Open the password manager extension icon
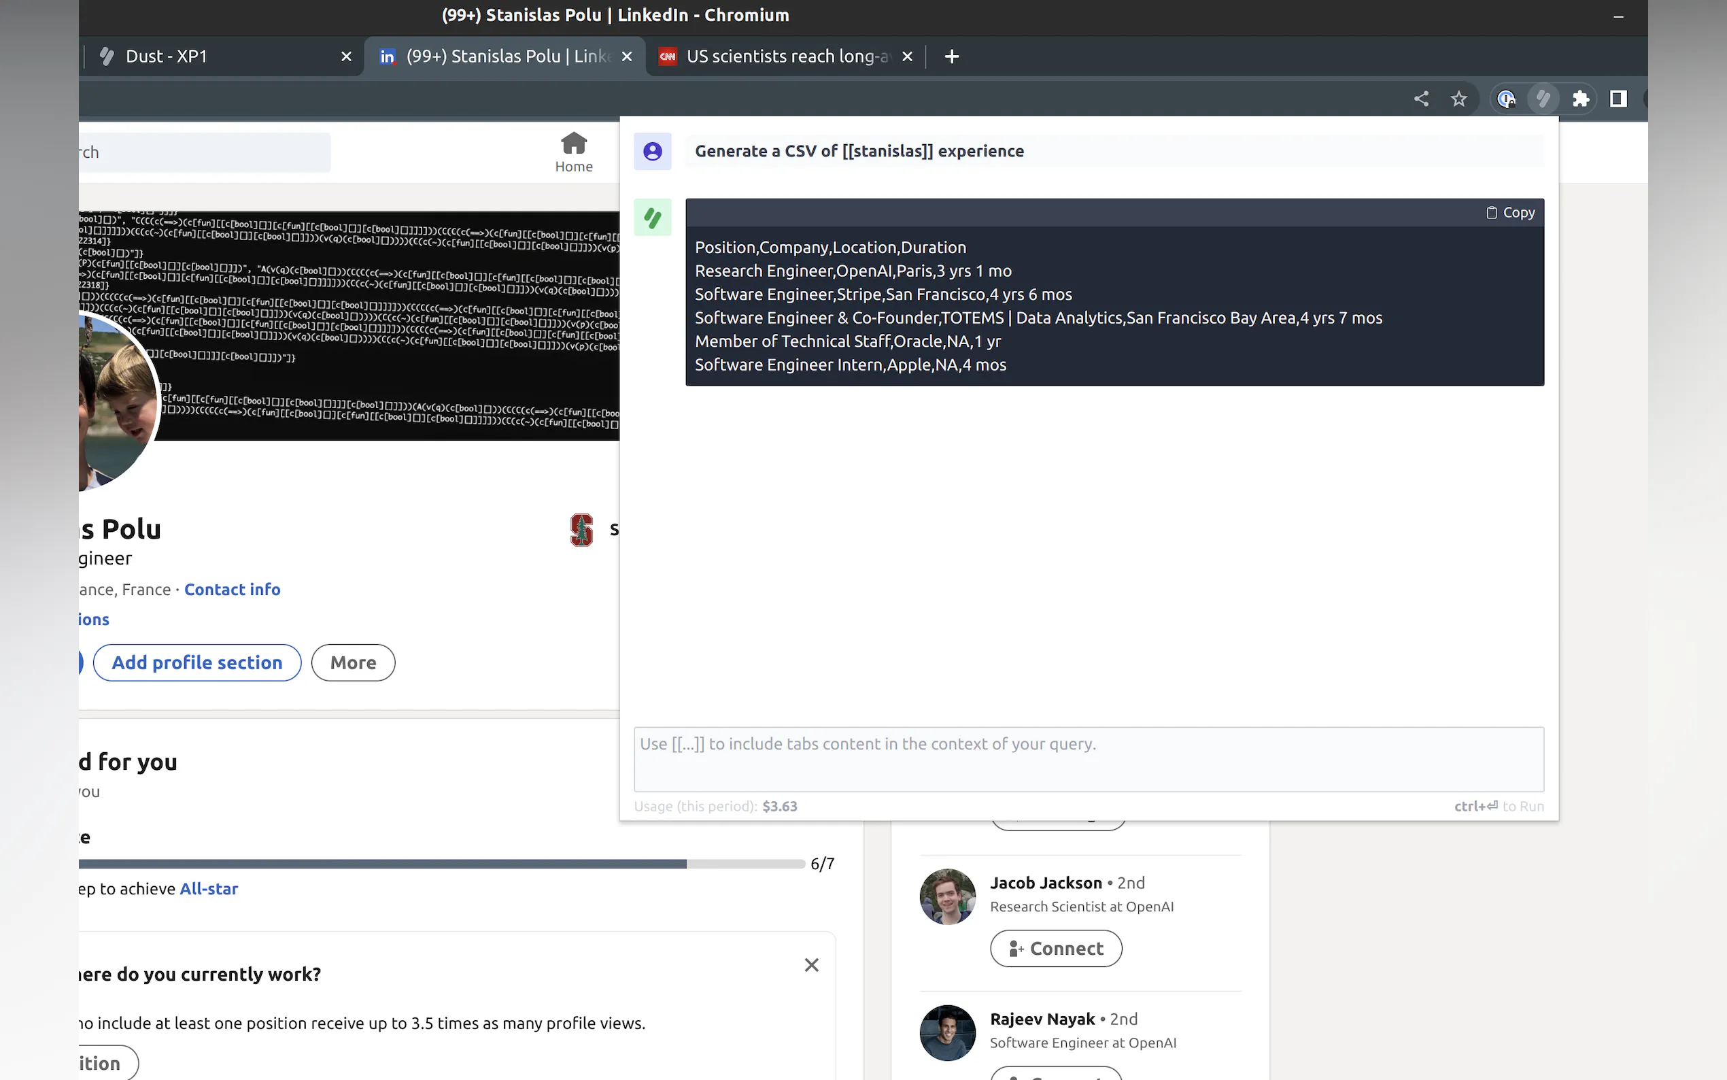 1505,99
